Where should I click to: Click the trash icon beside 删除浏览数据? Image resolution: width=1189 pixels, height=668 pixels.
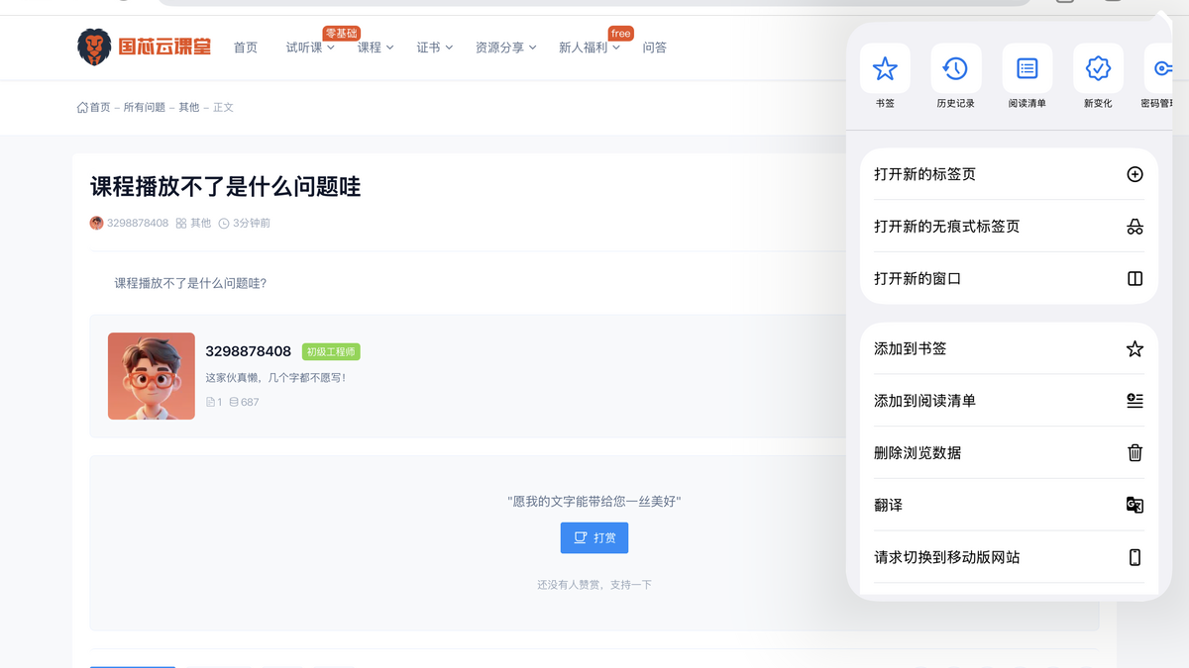1134,452
